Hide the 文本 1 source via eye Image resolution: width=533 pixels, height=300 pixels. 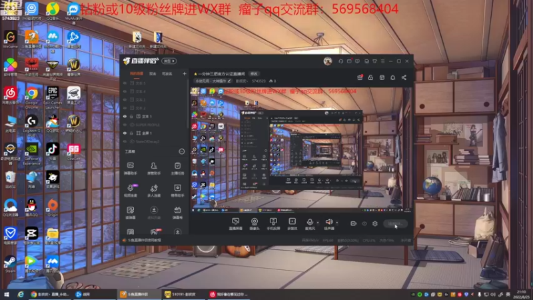[125, 116]
